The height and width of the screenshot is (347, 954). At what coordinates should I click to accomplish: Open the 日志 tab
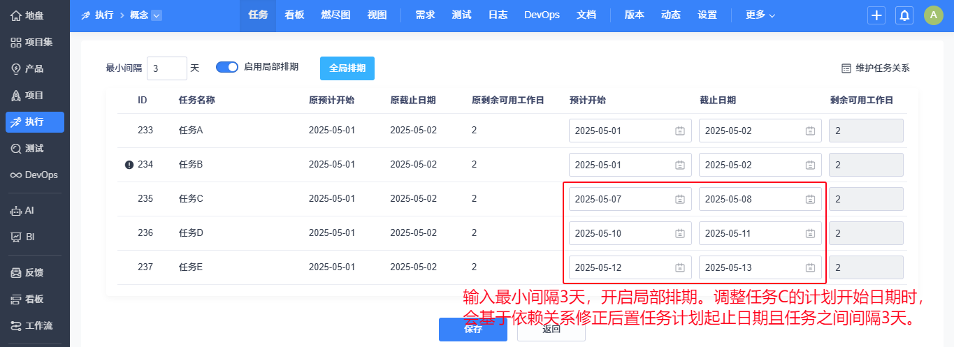pyautogui.click(x=498, y=15)
